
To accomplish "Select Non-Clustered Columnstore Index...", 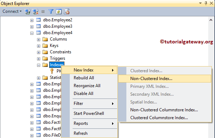I will point(164,110).
